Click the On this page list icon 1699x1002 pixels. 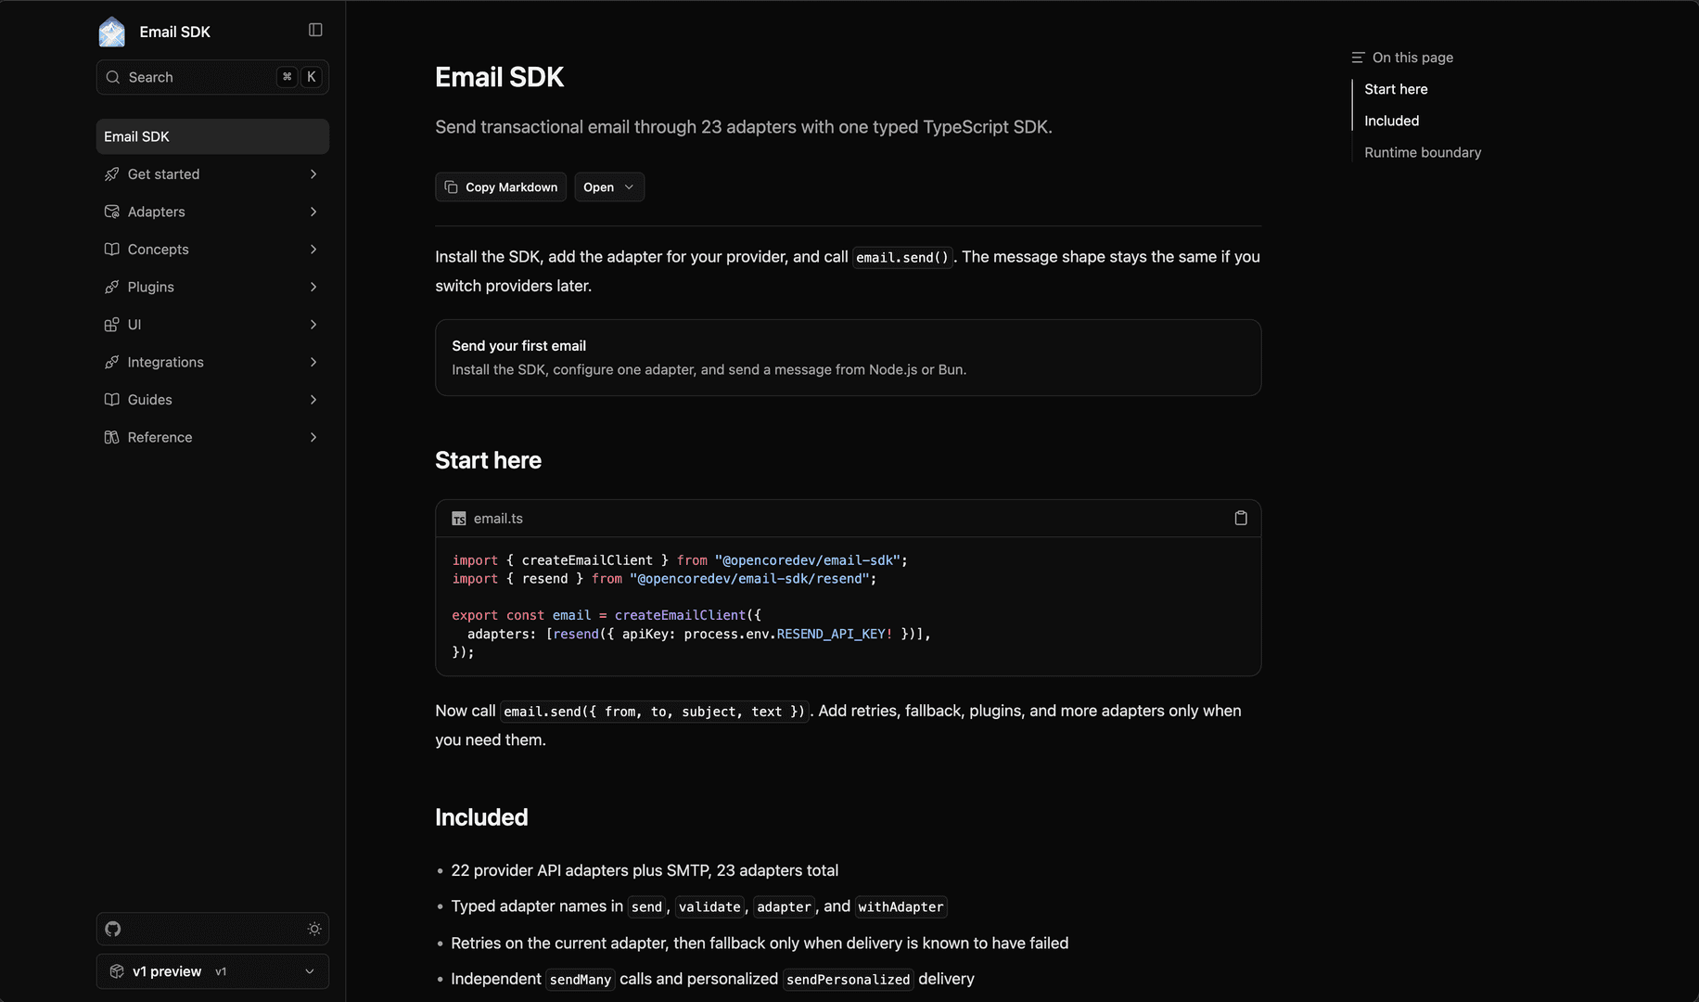[x=1358, y=58]
